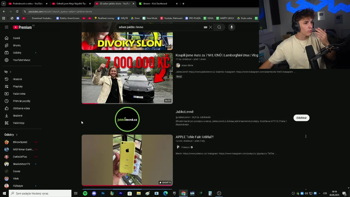This screenshot has width=350, height=197.
Task: Open Spotify from the taskbar
Action: point(85,193)
